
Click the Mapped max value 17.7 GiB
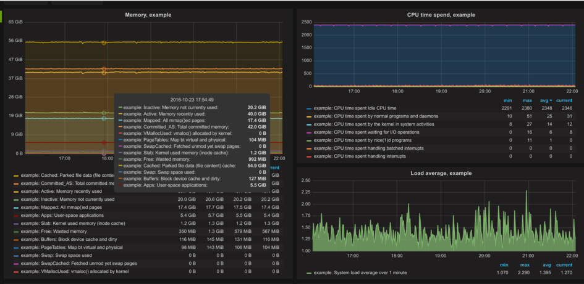(x=214, y=208)
